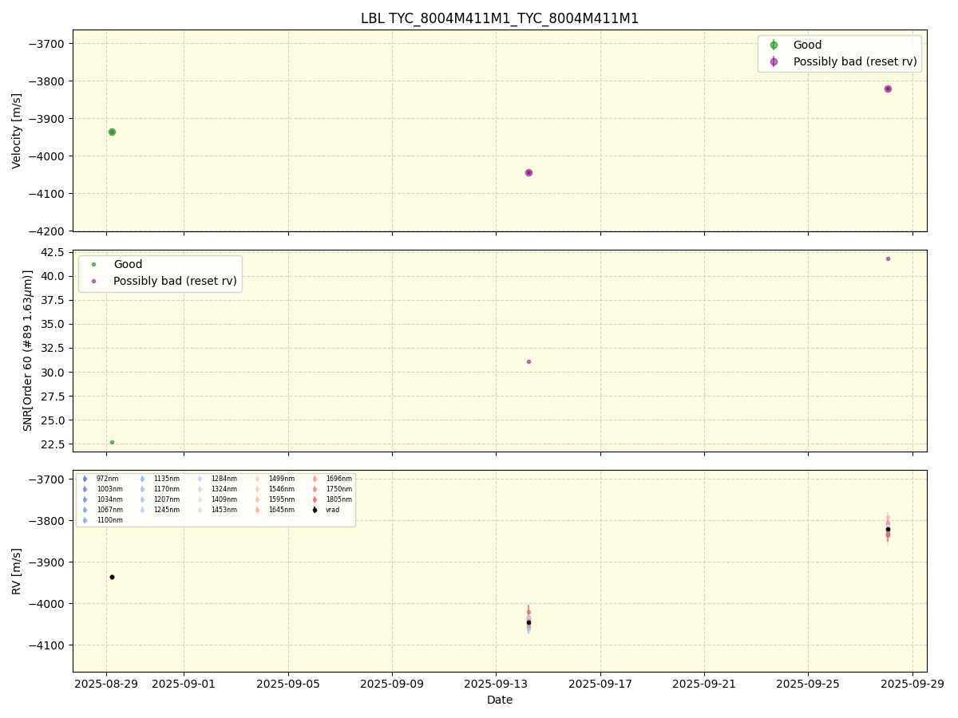
Task: Select the SNR point near 42 at top right
Action: 888,258
